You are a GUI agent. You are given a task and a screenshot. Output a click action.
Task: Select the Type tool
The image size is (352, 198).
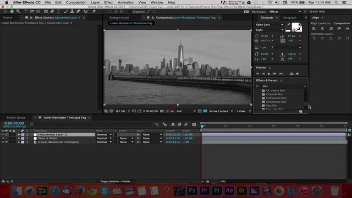58,11
